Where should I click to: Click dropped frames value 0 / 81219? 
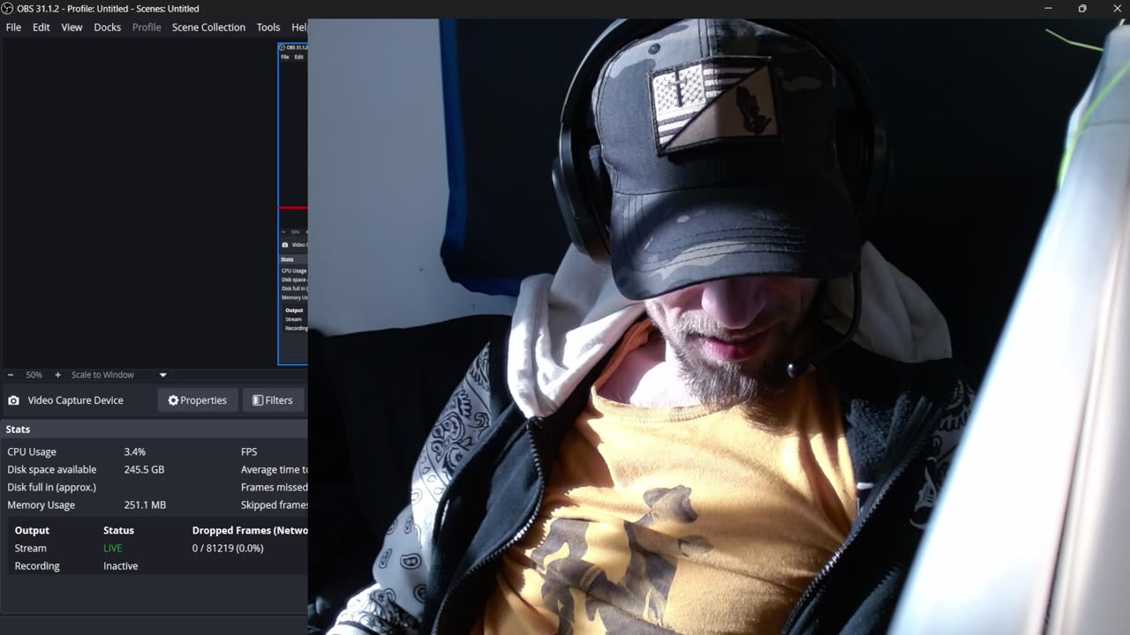tap(228, 549)
